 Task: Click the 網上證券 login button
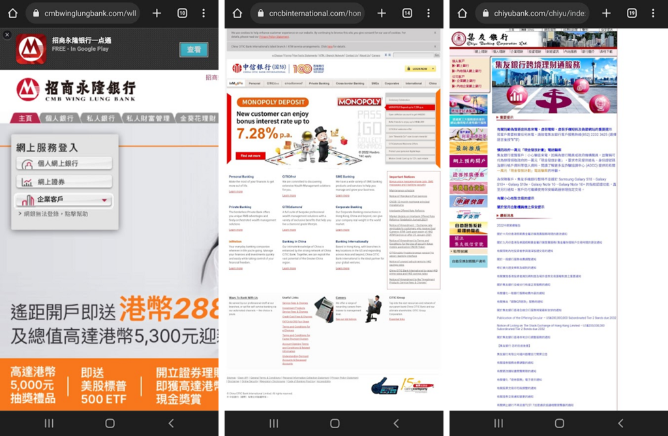(x=65, y=182)
